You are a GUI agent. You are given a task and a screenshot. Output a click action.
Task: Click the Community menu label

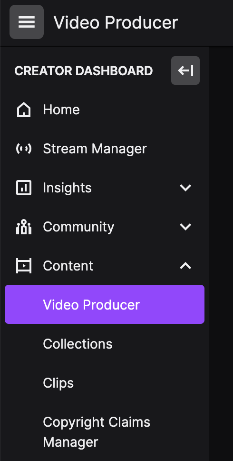pyautogui.click(x=78, y=227)
